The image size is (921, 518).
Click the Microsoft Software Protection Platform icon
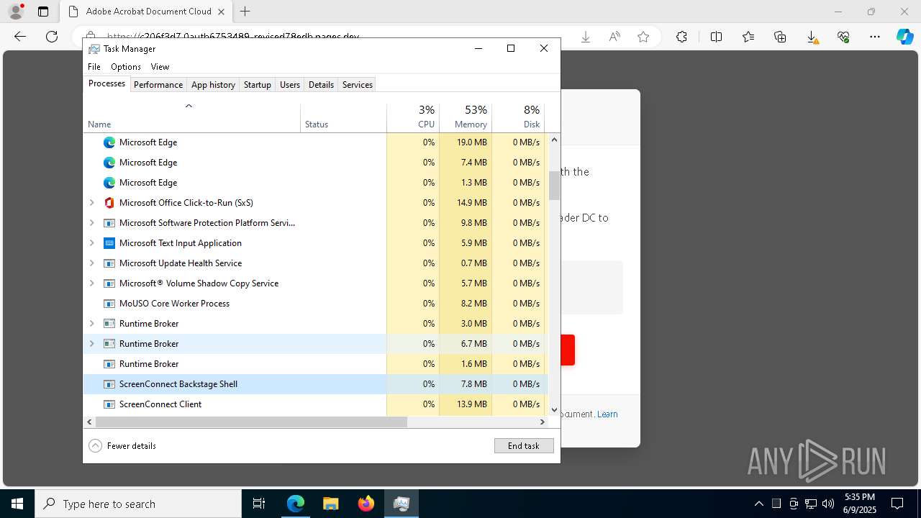click(x=109, y=223)
